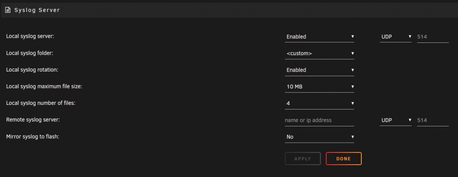
Task: Open the maximum file size 10 MB dropdown
Action: (x=320, y=87)
